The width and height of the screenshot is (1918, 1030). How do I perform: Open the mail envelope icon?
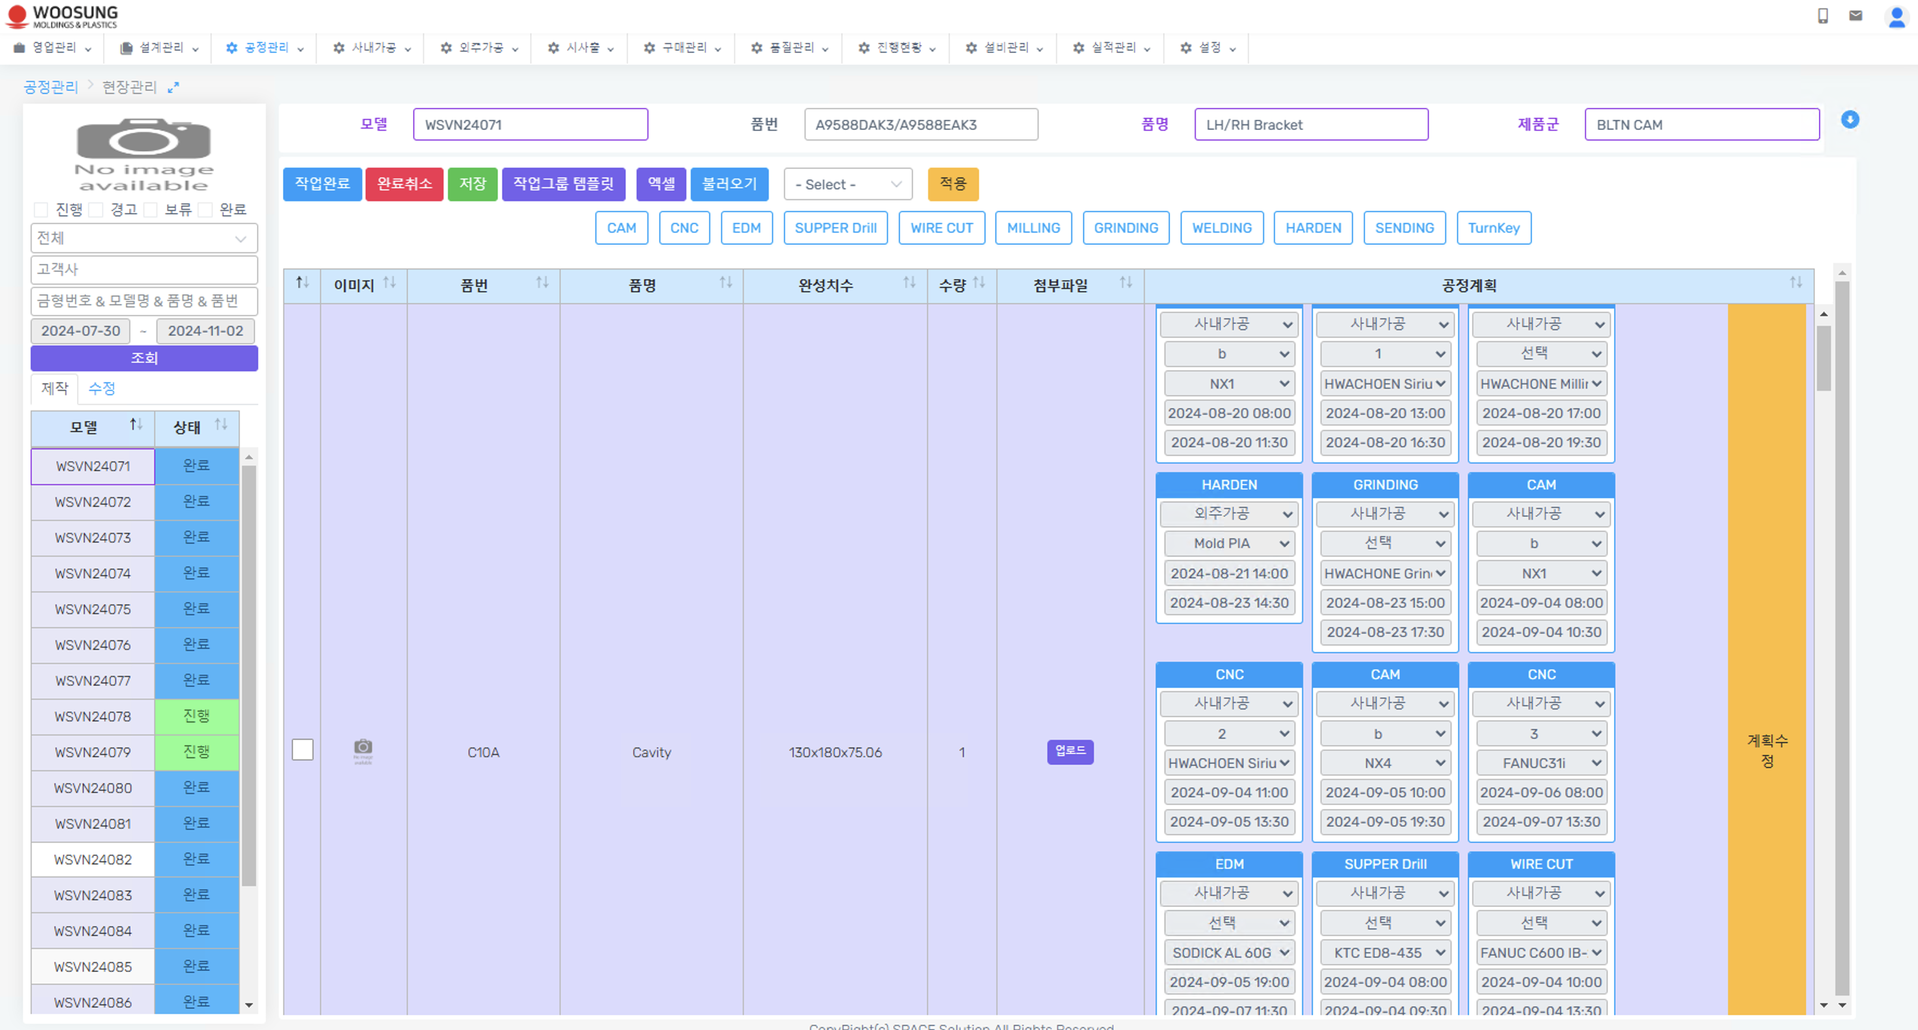click(1856, 16)
